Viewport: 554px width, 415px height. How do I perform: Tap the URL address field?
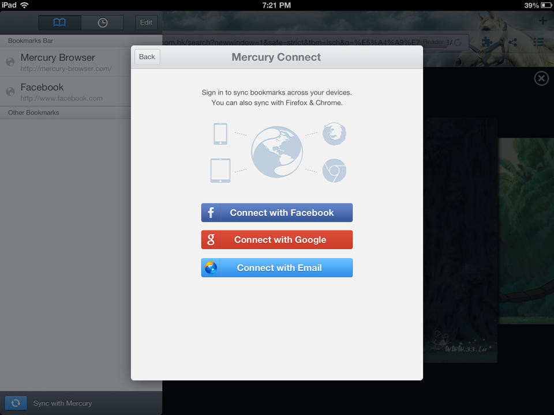click(290, 42)
